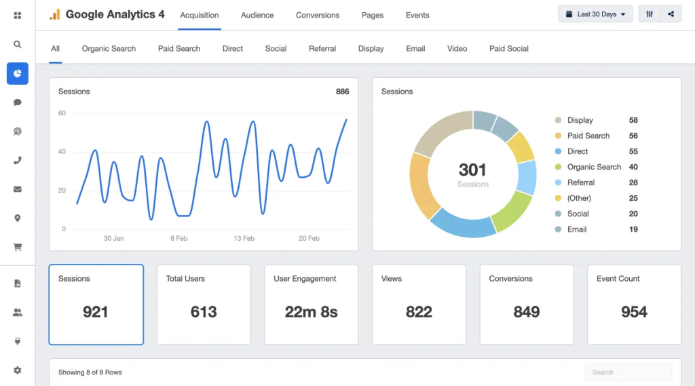Switch to the Conversions tab
Screen dimensions: 695x386
(318, 15)
